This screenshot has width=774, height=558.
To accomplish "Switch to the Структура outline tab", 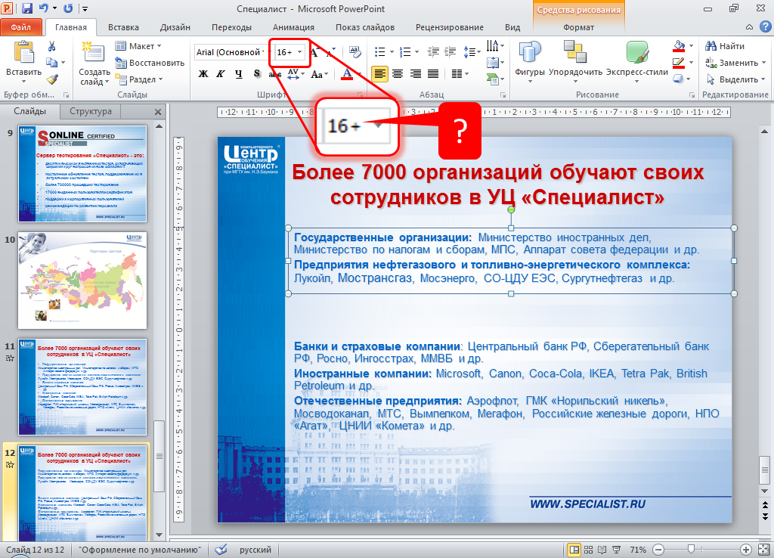I will pos(90,111).
